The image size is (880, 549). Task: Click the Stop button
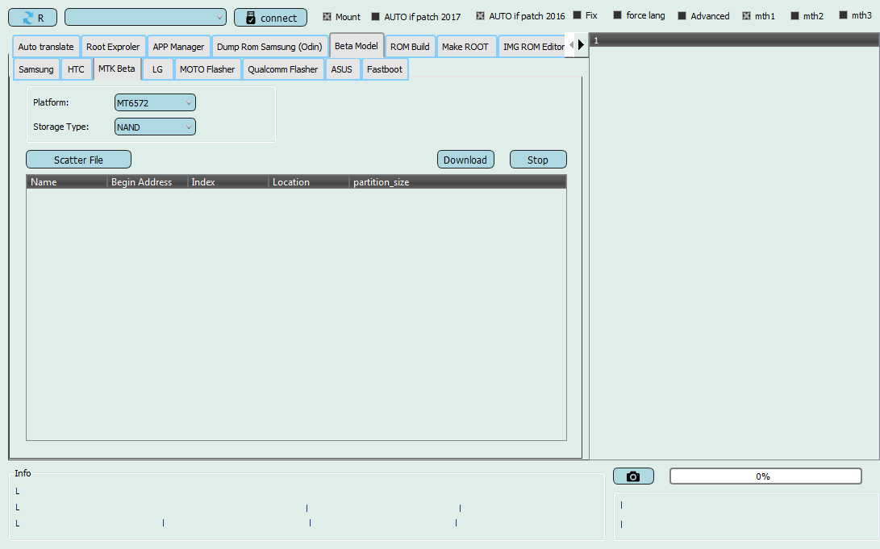[x=538, y=160]
